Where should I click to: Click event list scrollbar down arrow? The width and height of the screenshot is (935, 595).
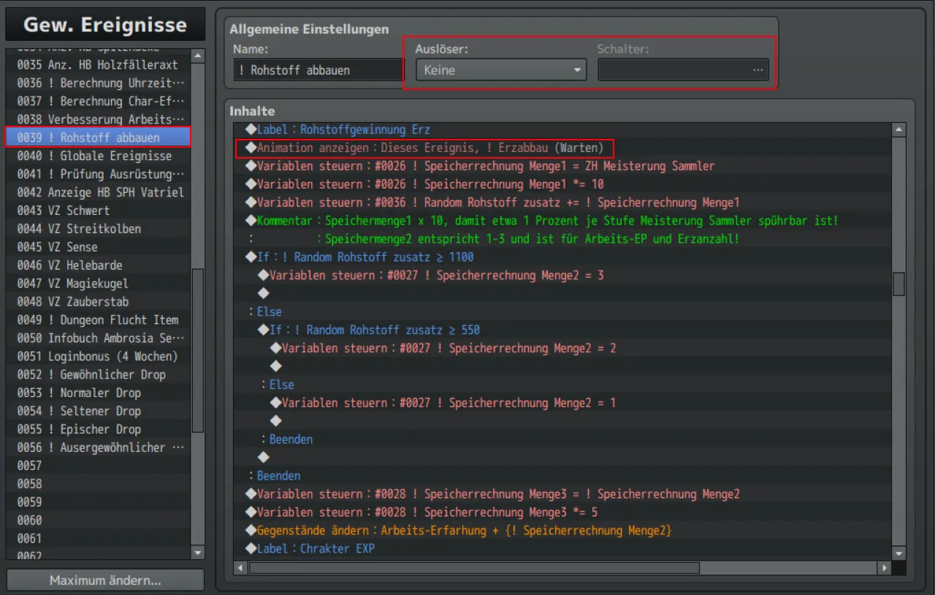(x=198, y=553)
